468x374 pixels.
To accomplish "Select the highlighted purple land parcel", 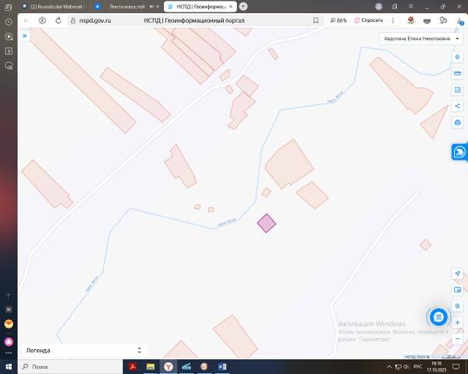I will [x=267, y=223].
